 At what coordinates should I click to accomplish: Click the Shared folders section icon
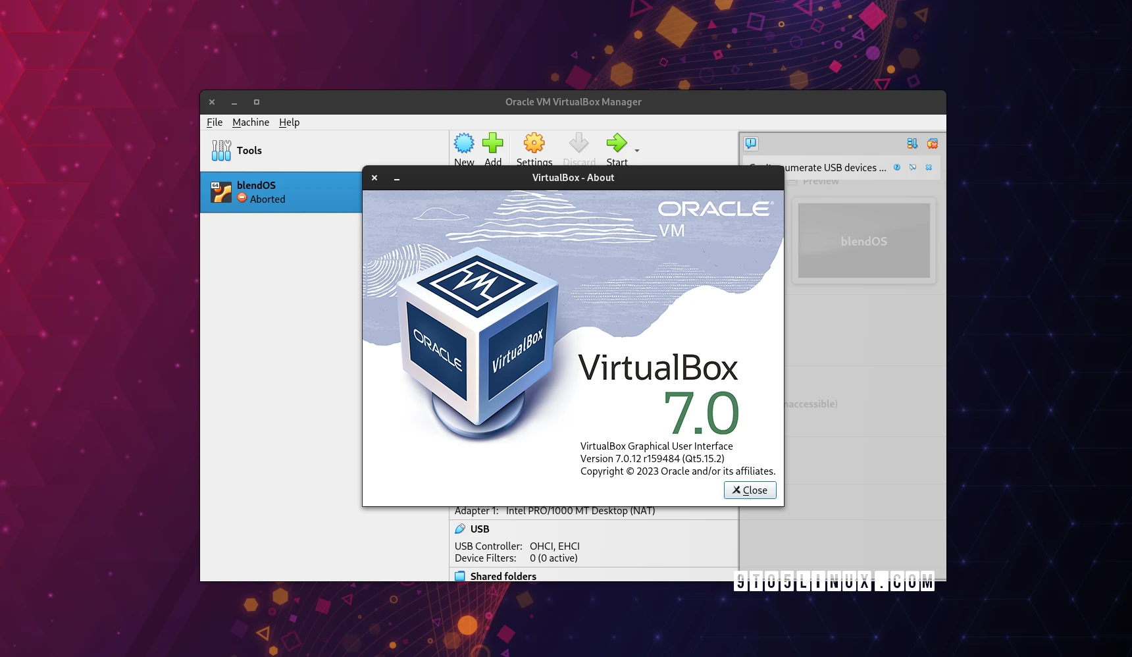pyautogui.click(x=460, y=576)
